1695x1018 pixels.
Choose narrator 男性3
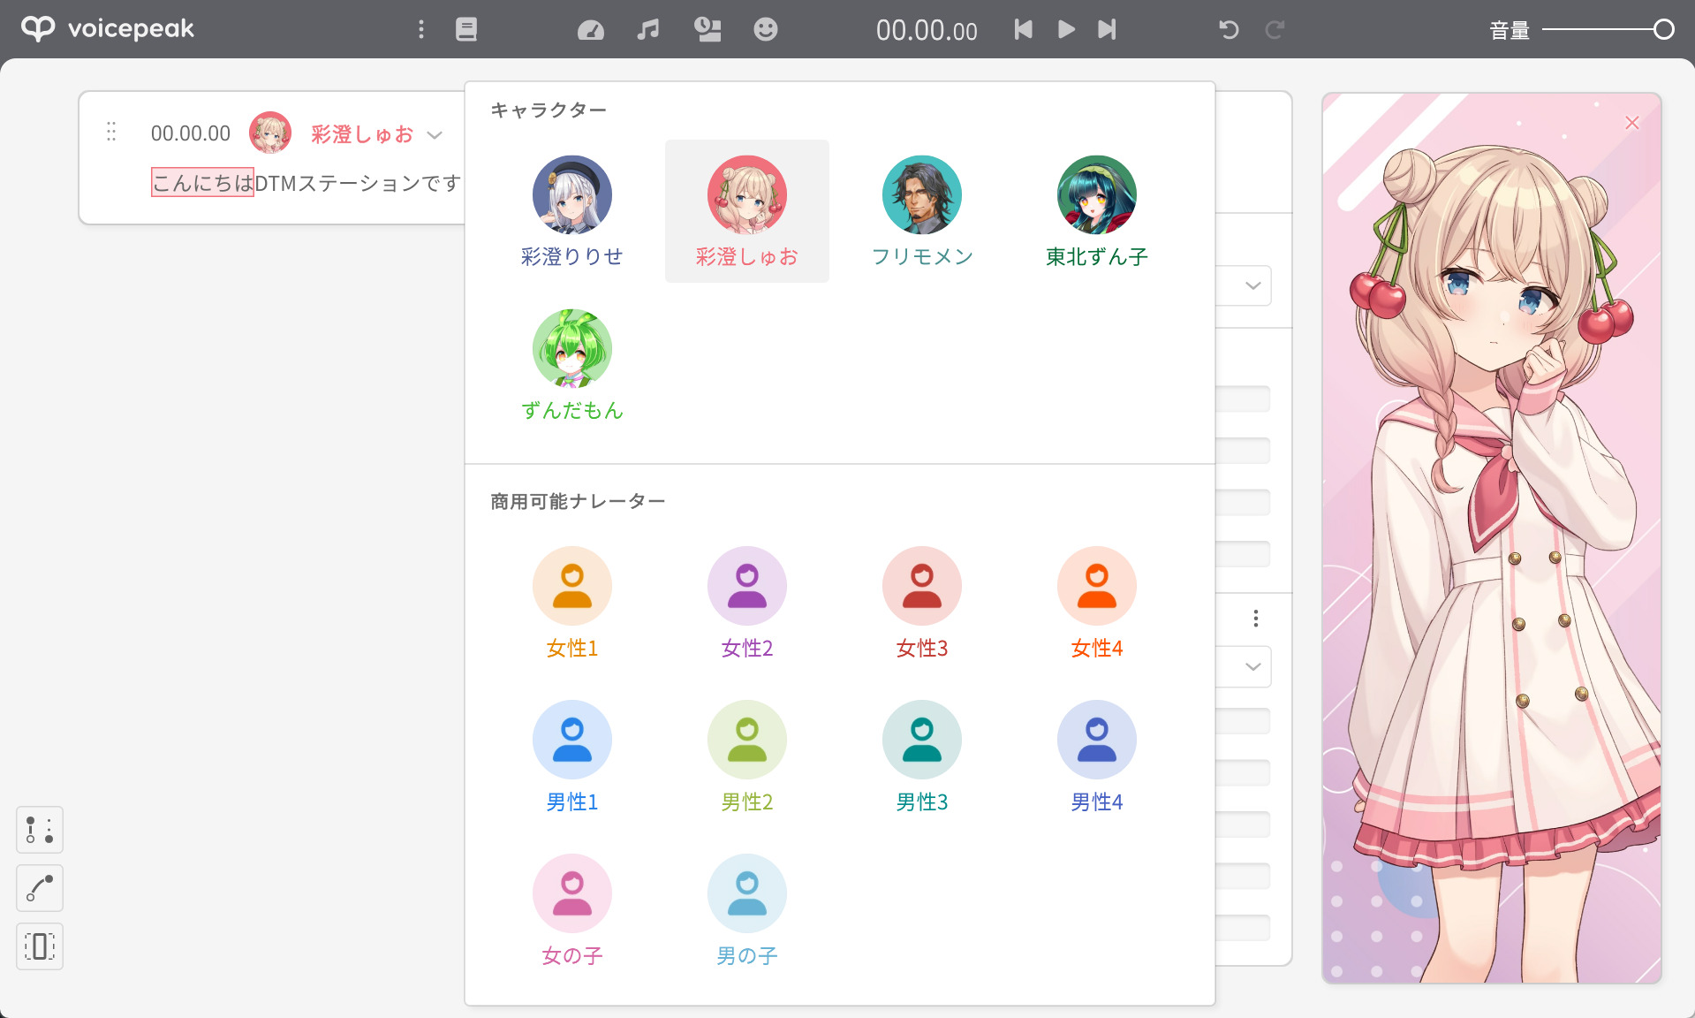pos(922,756)
